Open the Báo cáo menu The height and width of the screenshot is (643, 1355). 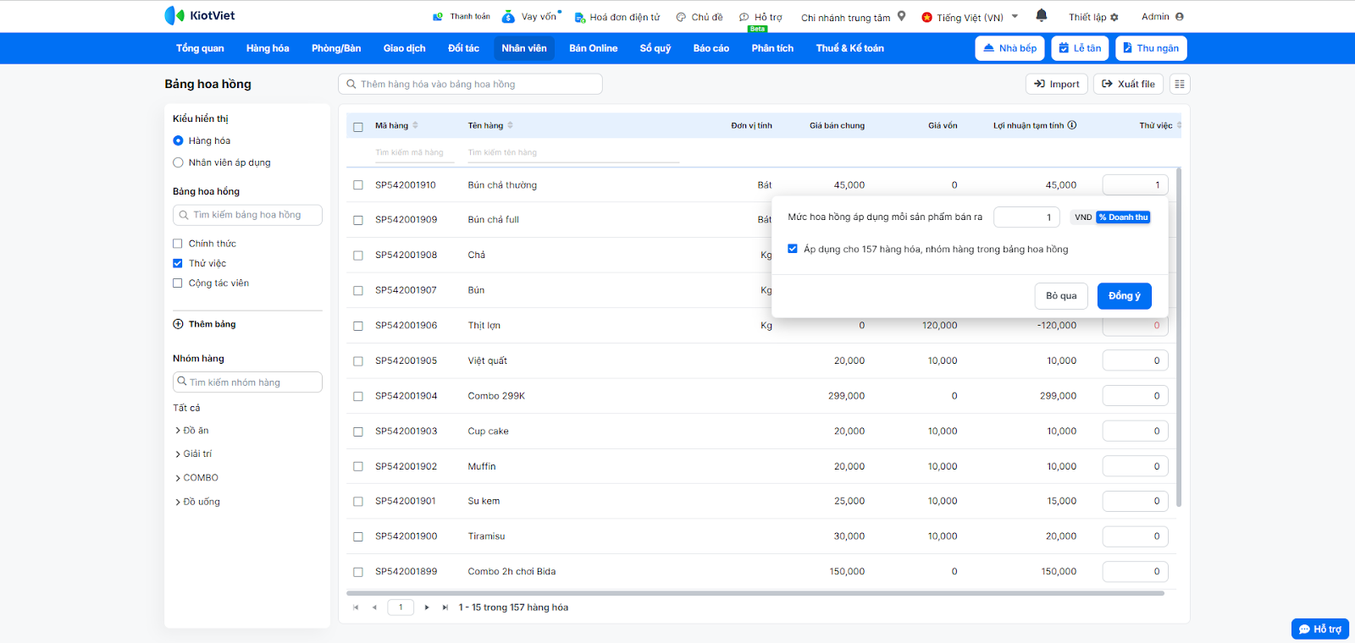click(711, 48)
